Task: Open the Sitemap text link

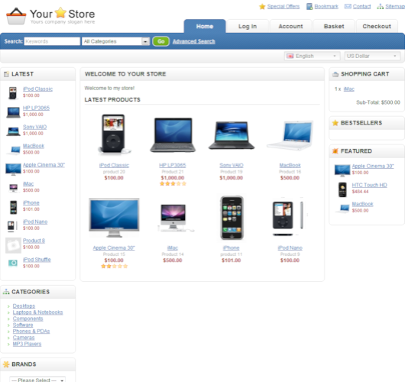Action: pyautogui.click(x=395, y=6)
